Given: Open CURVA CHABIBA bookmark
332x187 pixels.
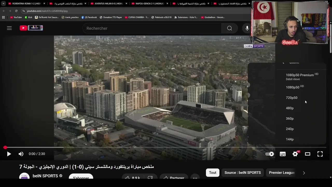Looking at the screenshot, I should (136, 17).
